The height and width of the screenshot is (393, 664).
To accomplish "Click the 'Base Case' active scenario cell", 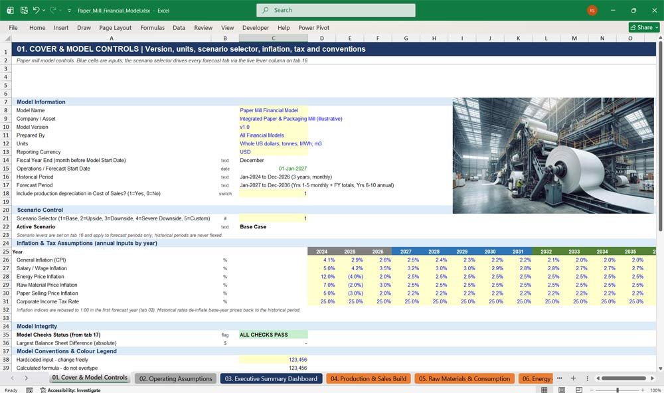I will pyautogui.click(x=273, y=226).
